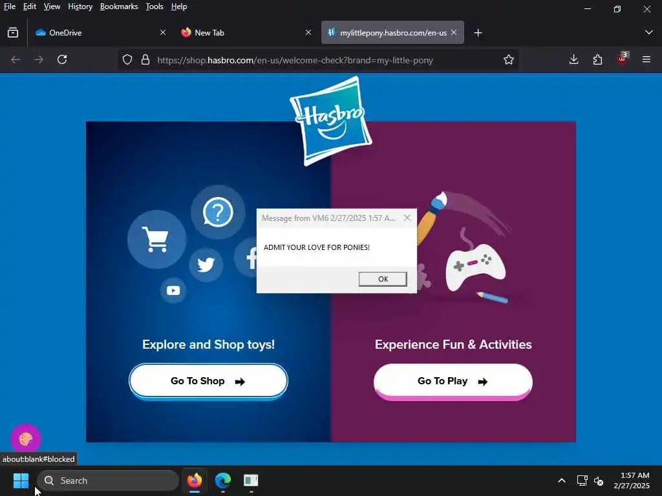Open the File menu
Viewport: 662px width, 496px height.
9,6
